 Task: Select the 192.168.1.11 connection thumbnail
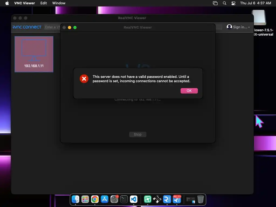pos(34,54)
